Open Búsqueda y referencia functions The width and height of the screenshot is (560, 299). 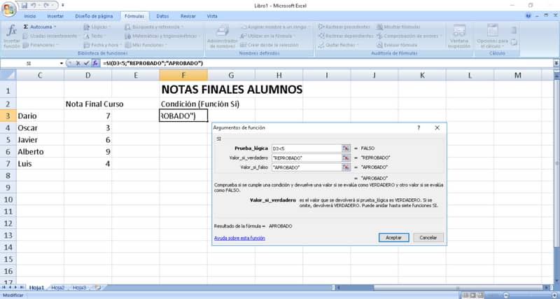(154, 27)
